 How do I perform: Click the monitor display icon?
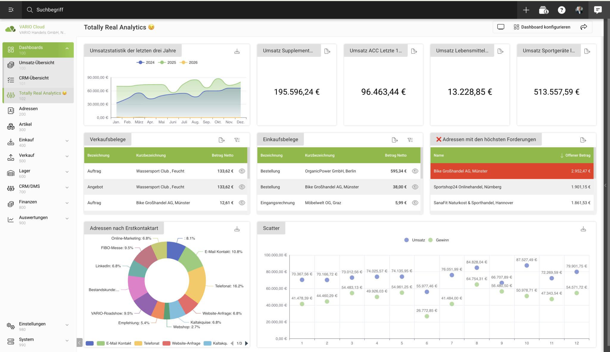(x=501, y=27)
